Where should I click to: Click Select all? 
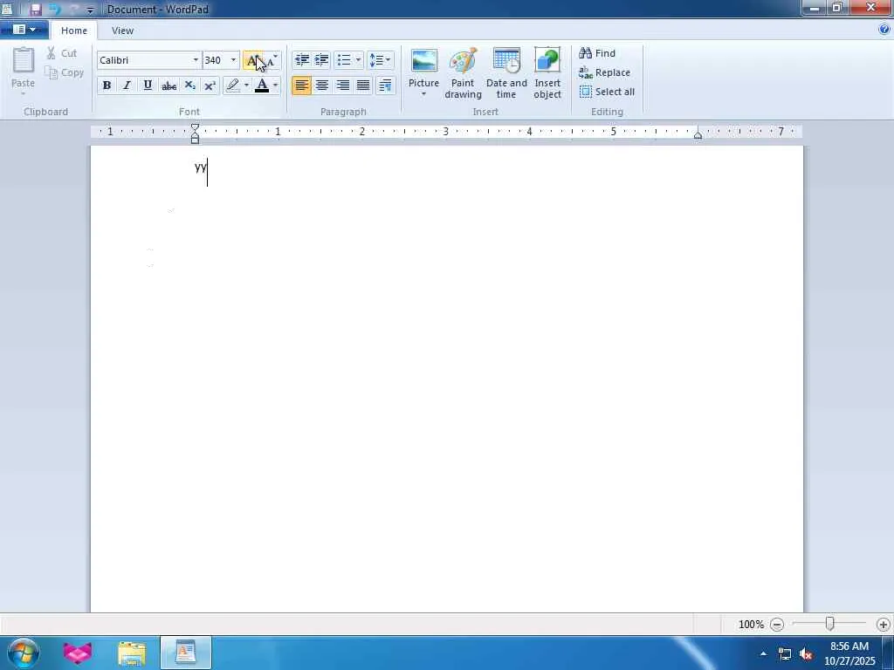coord(607,92)
